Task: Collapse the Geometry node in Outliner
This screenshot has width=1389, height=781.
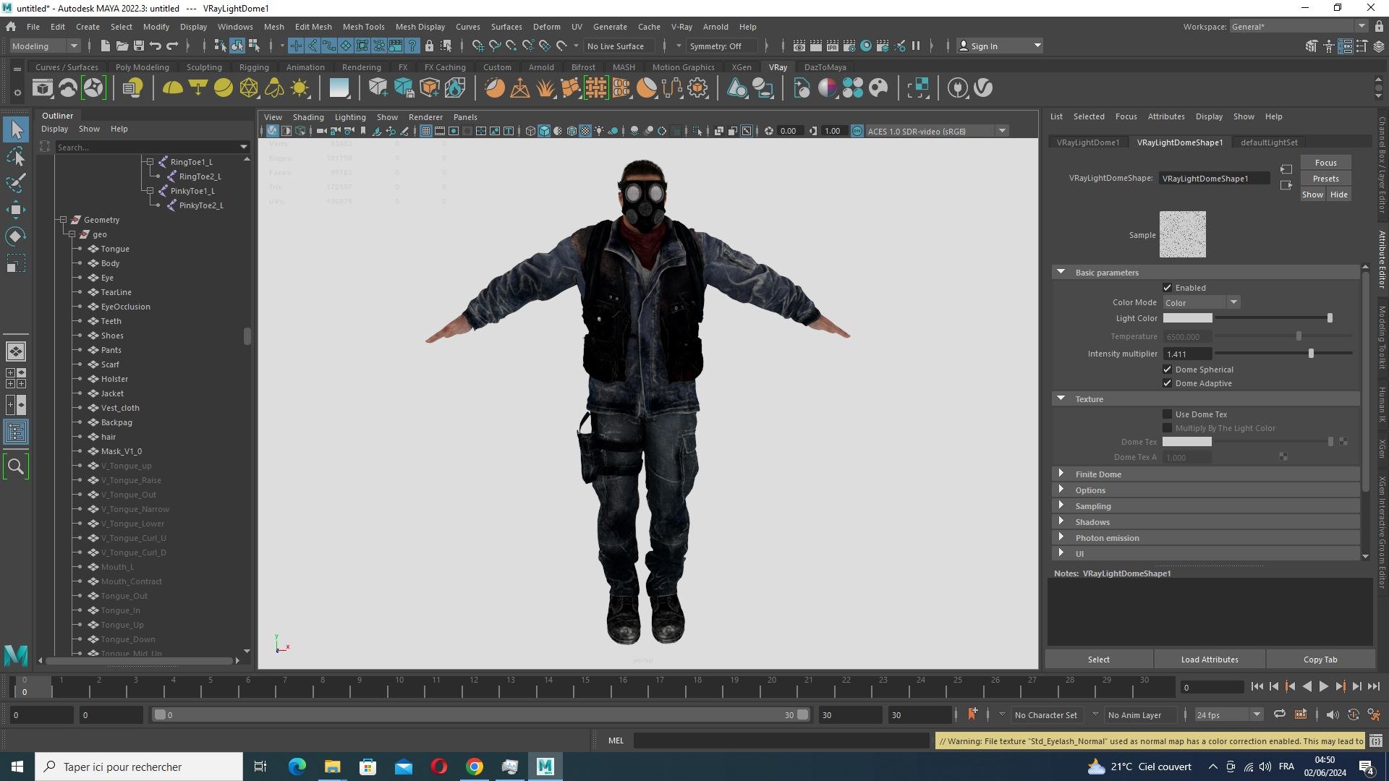Action: click(63, 220)
